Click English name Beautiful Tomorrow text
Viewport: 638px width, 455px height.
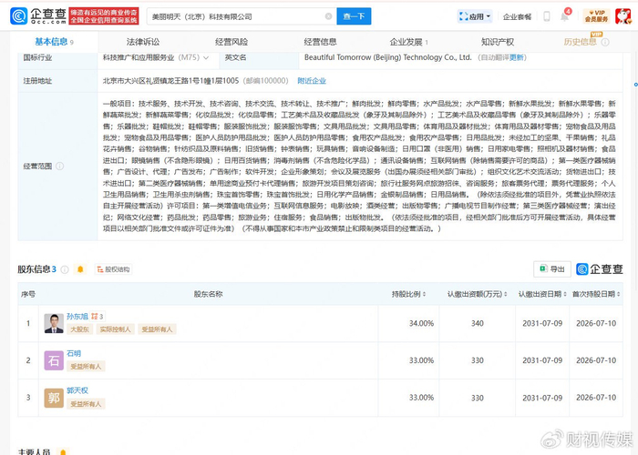(387, 57)
